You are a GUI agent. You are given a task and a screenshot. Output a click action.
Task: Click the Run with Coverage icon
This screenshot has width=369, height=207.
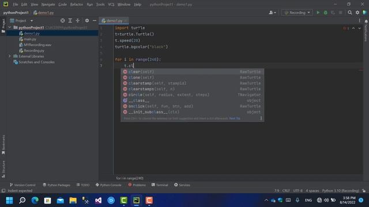pyautogui.click(x=333, y=13)
